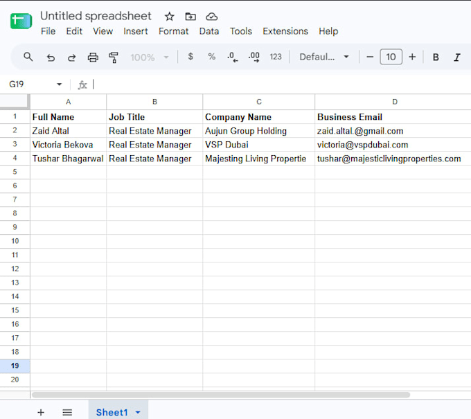This screenshot has width=471, height=419.
Task: Open the Default font dropdown
Action: 324,57
